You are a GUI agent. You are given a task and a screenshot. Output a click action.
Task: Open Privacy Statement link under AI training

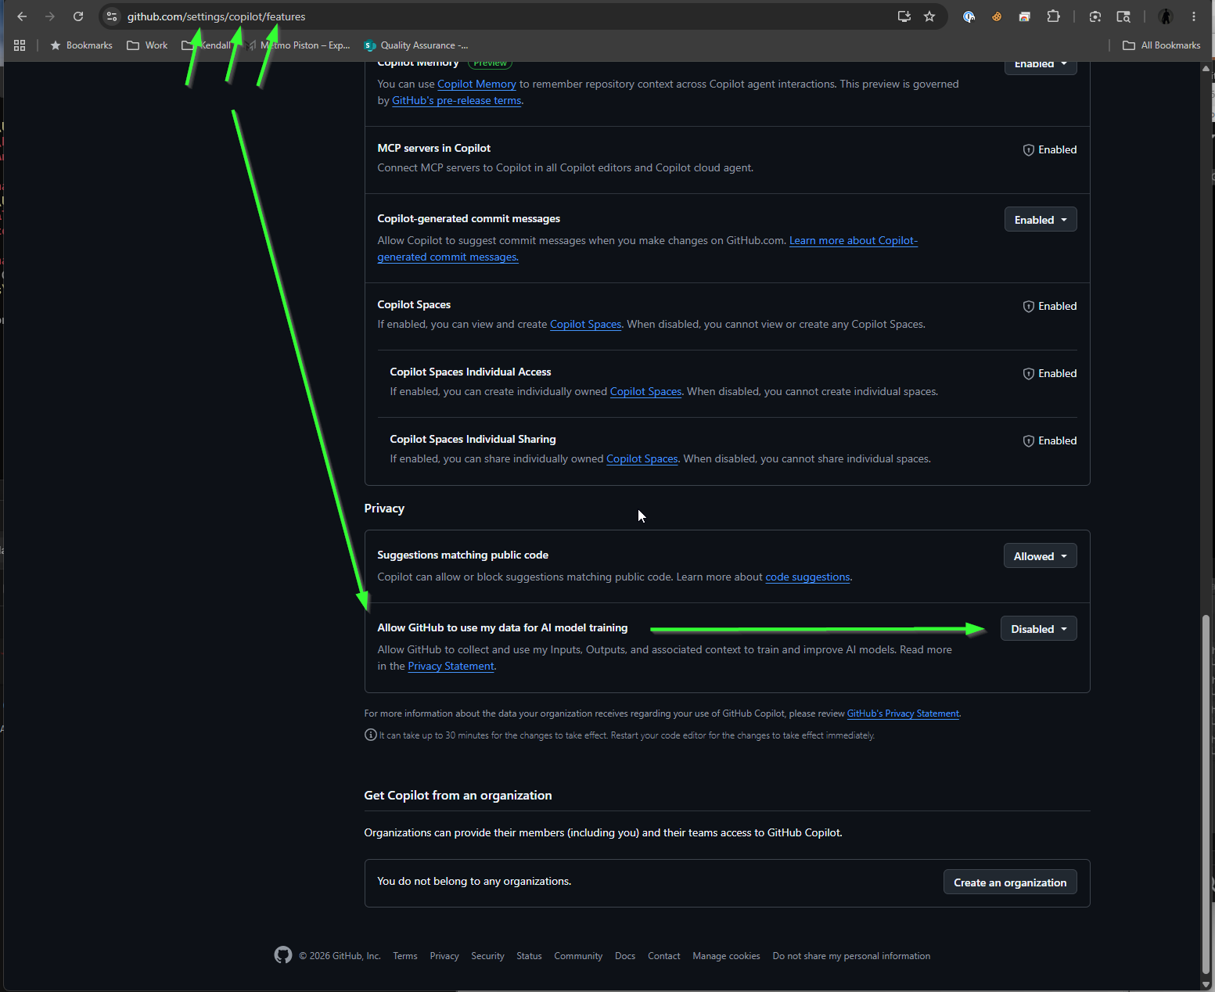(451, 666)
